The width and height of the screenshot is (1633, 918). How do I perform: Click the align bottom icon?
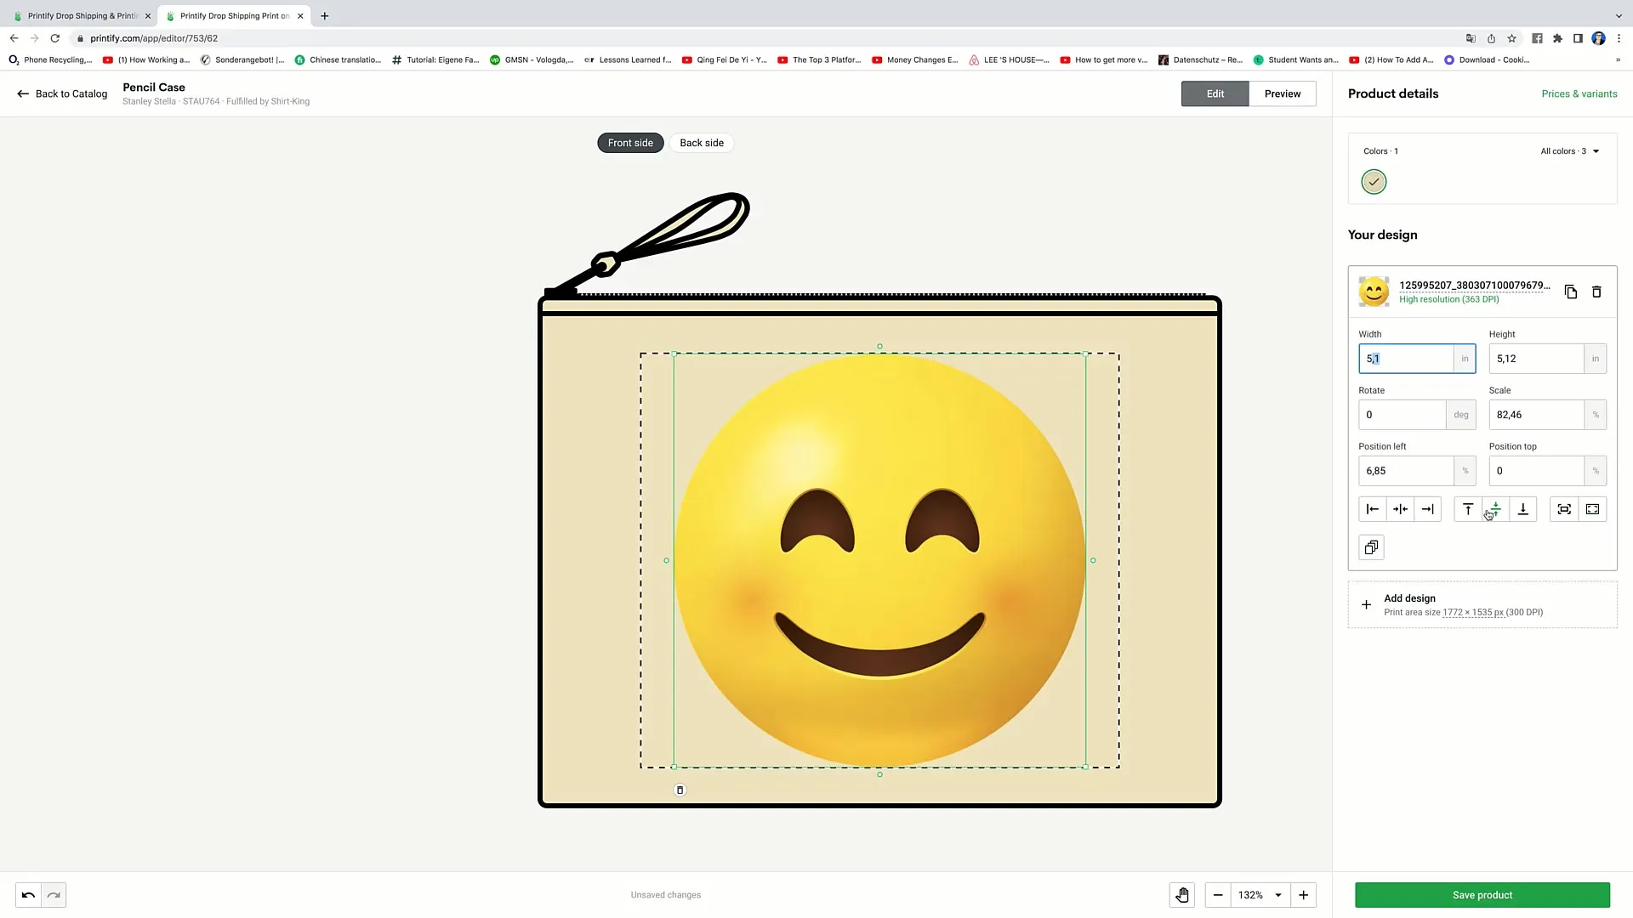(x=1523, y=509)
